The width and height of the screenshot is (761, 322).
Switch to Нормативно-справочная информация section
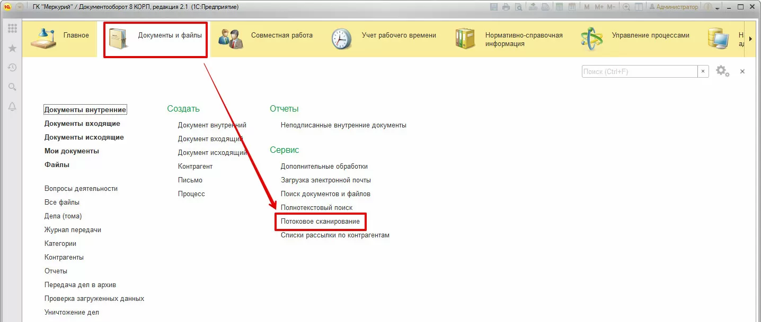(510, 39)
